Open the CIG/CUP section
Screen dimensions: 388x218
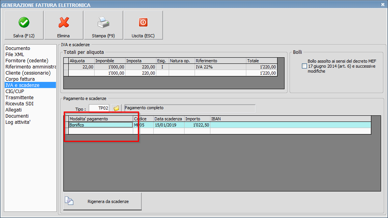coord(30,92)
